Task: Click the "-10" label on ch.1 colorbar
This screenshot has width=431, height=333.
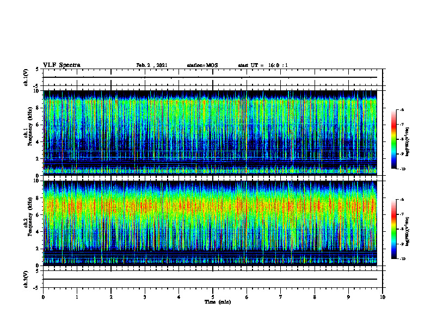Action: click(402, 169)
